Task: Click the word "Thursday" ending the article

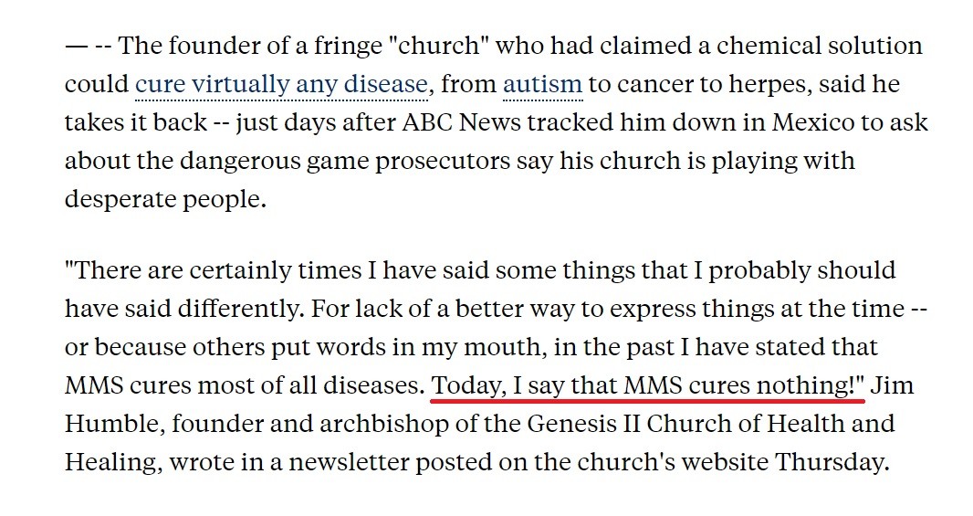Action: 830,462
